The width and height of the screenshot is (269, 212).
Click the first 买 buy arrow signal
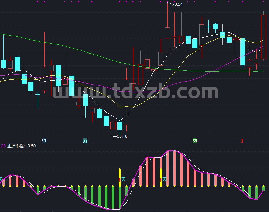click(122, 180)
